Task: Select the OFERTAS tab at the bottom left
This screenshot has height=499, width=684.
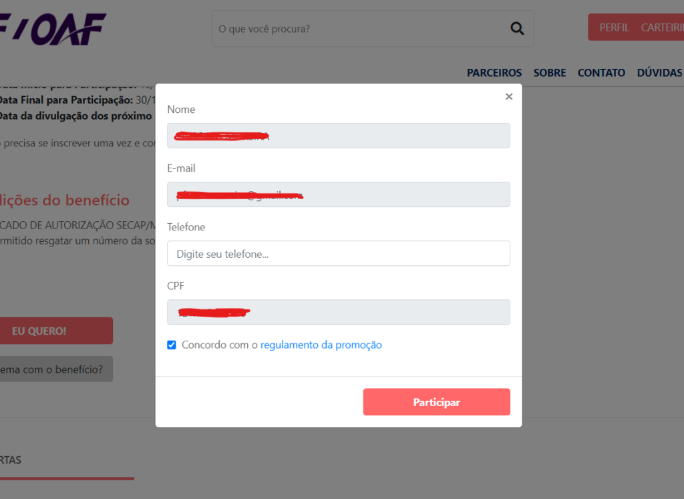Action: (x=11, y=460)
